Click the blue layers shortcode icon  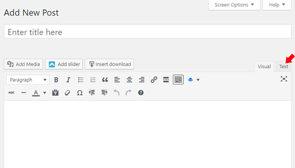click(190, 80)
